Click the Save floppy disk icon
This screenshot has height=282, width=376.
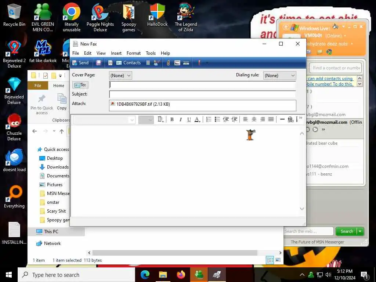(x=98, y=63)
